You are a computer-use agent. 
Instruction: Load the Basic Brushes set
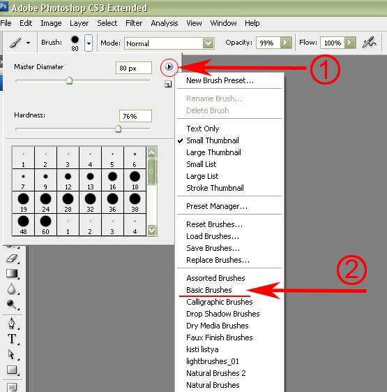click(209, 290)
